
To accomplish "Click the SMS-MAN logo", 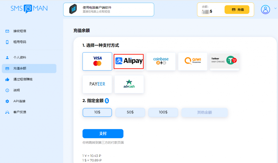I will [29, 8].
